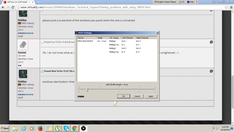This screenshot has width=234, height=132.
Task: Click page icon next to 'Posted Wed 14 Oct'
Action: point(42,71)
